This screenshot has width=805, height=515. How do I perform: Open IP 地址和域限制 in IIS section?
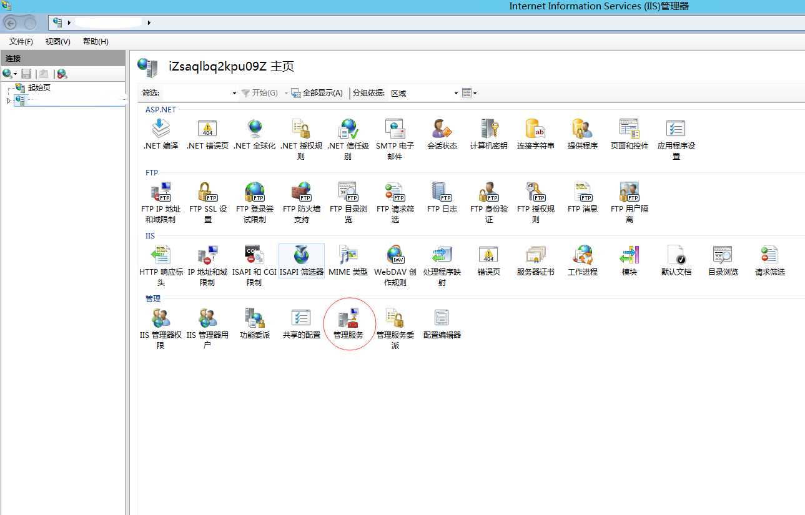pyautogui.click(x=207, y=266)
